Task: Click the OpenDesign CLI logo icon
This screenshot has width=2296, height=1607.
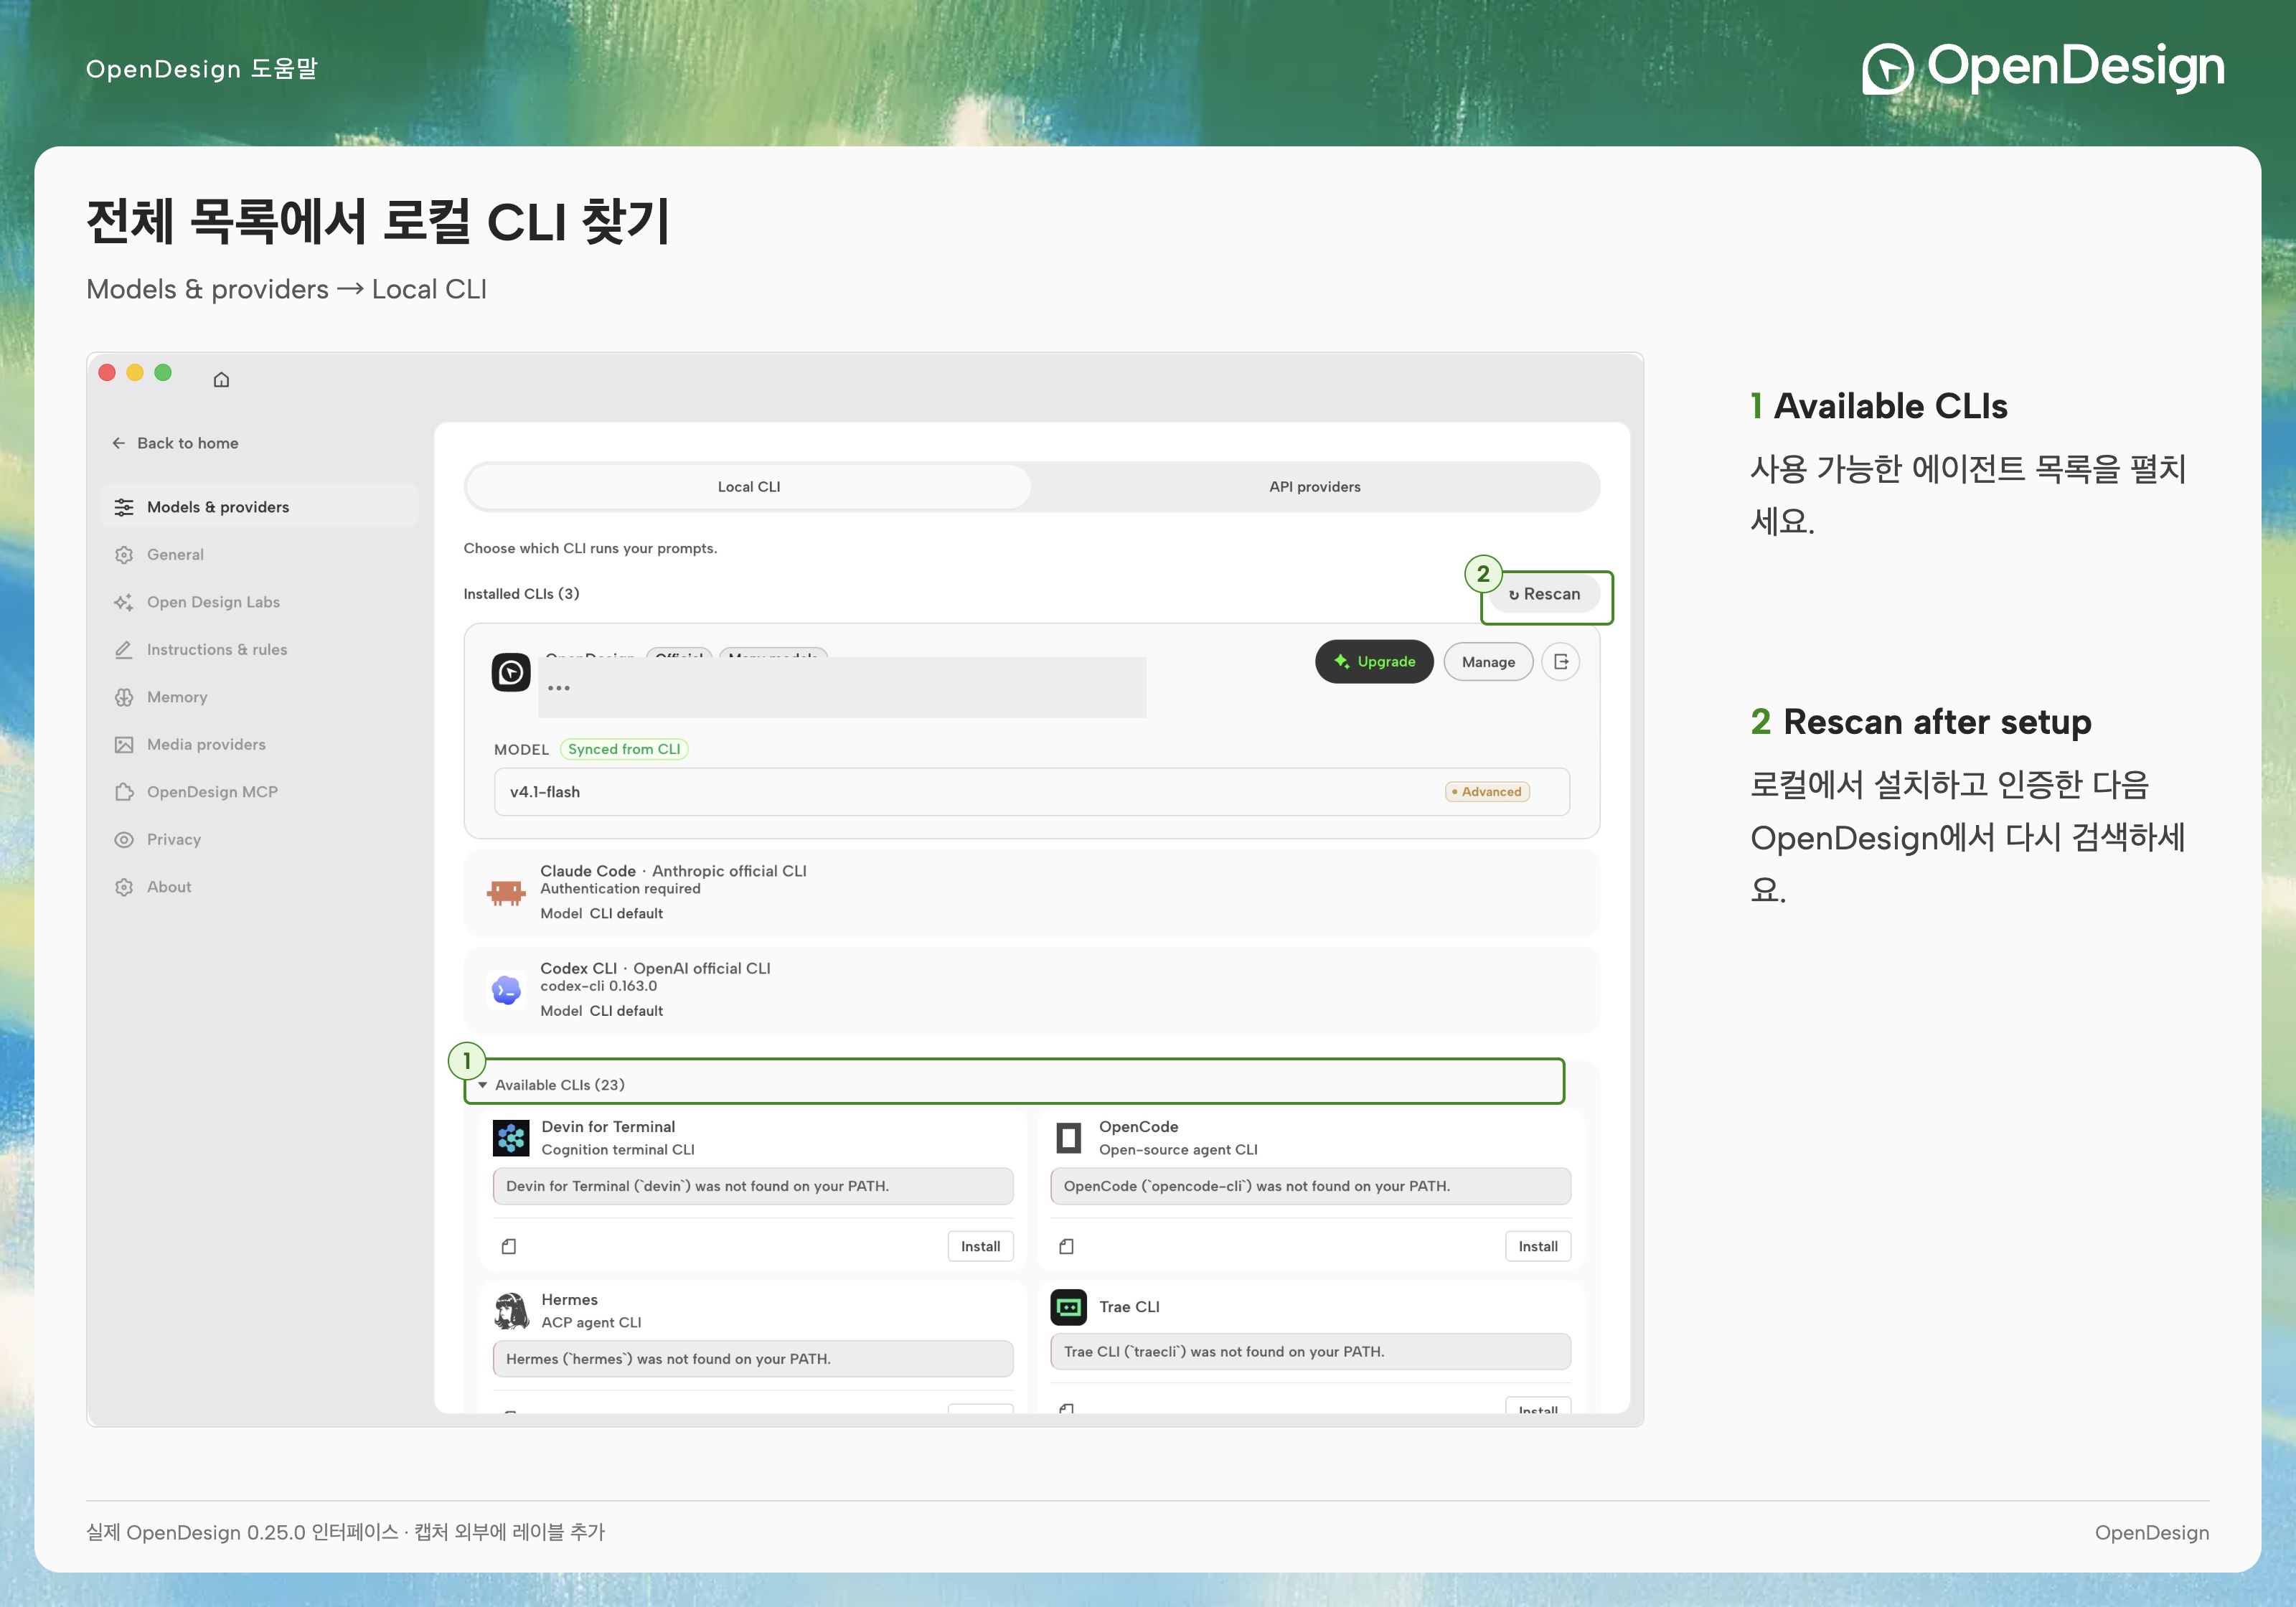Action: tap(511, 672)
